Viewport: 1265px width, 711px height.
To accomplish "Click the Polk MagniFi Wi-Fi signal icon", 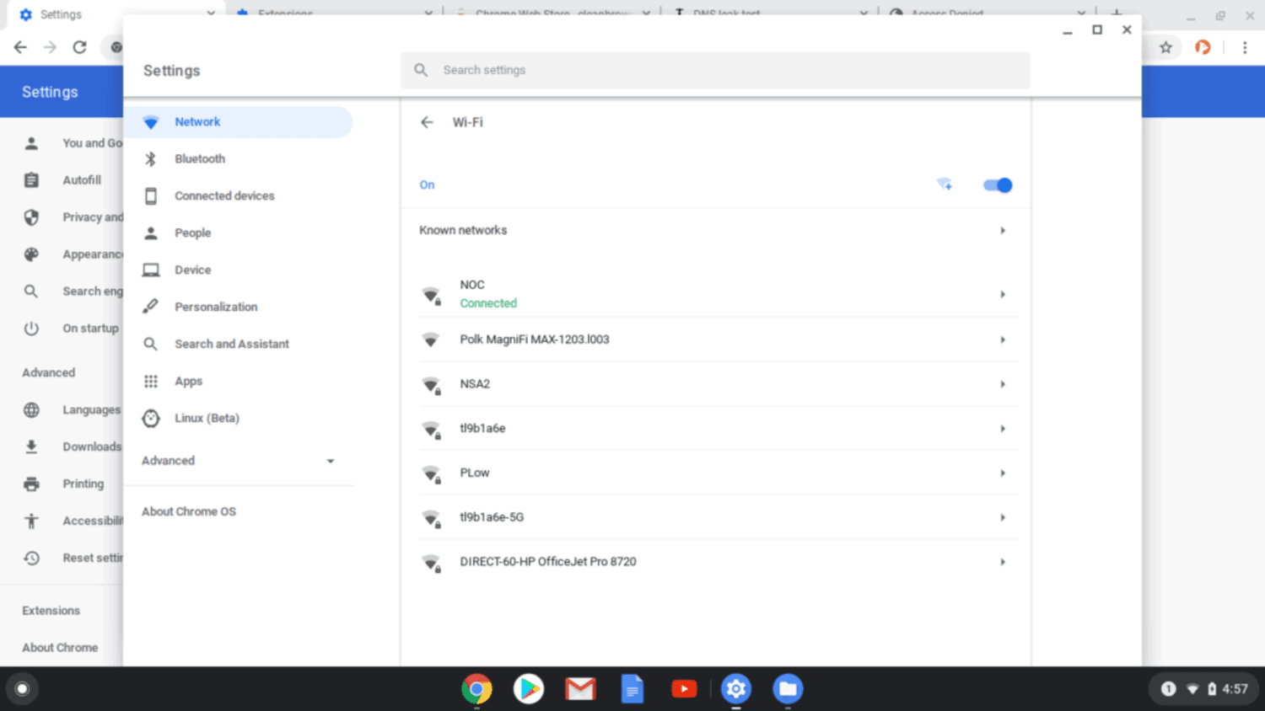I will (x=431, y=339).
